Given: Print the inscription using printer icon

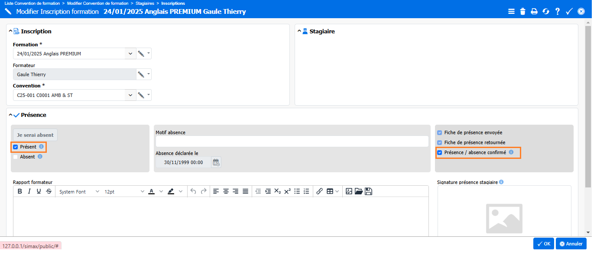Looking at the screenshot, I should coord(534,12).
